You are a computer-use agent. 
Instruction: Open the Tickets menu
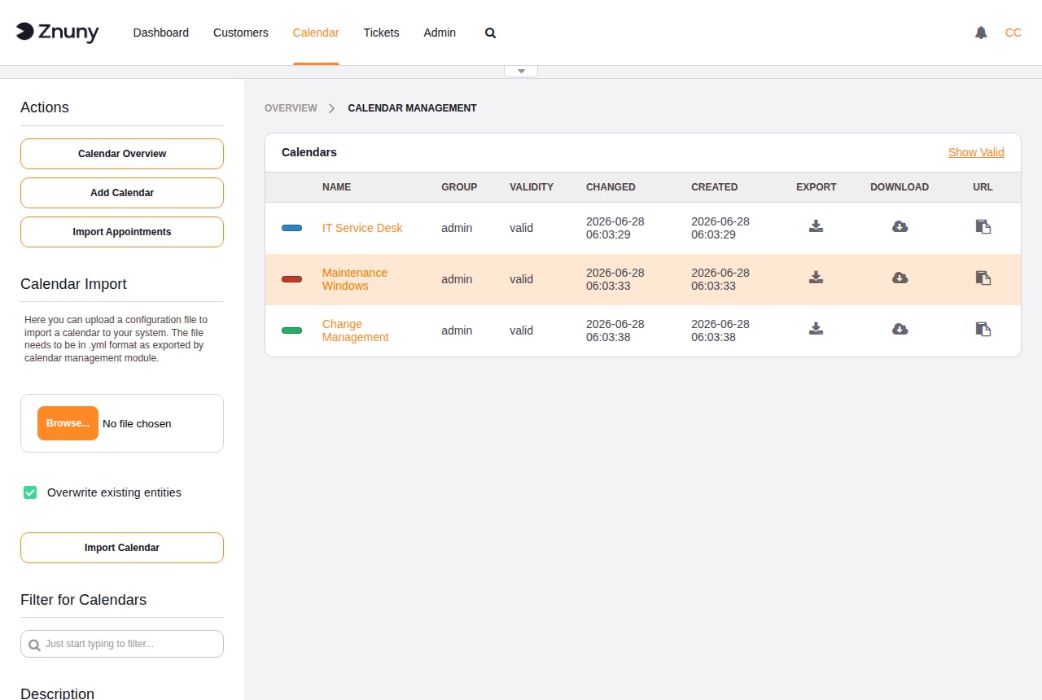(x=381, y=33)
